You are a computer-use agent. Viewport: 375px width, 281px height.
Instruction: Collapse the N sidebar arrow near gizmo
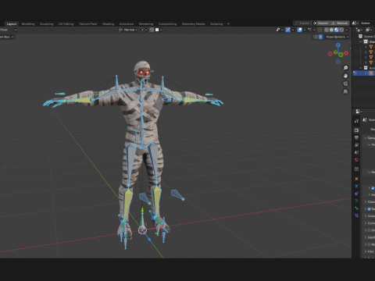(350, 48)
